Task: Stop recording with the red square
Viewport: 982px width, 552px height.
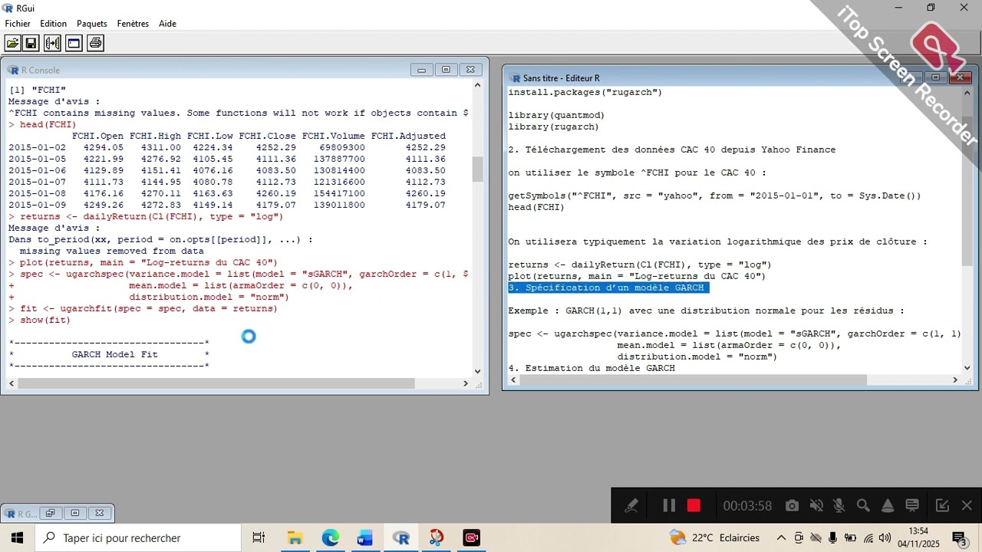Action: click(x=694, y=505)
